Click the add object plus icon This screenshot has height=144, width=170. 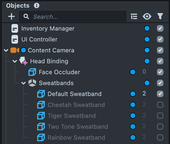(x=11, y=17)
